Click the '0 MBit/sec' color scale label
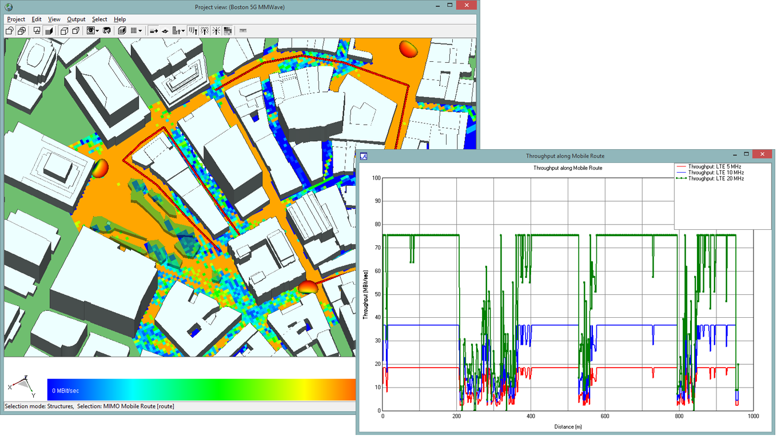781x439 pixels. [x=66, y=391]
